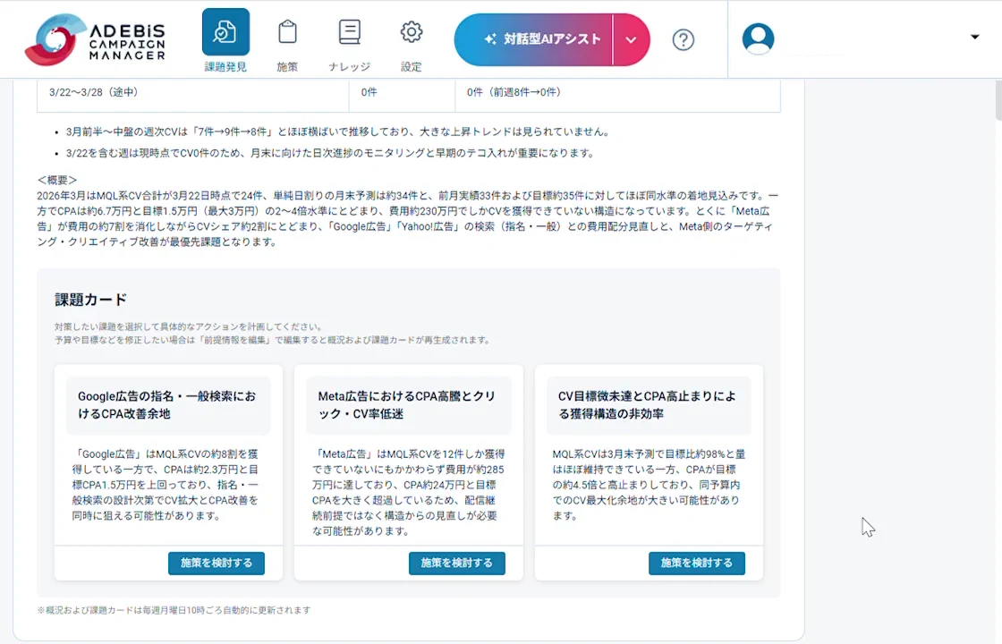Switch to the 施策 navigation label

(x=287, y=66)
